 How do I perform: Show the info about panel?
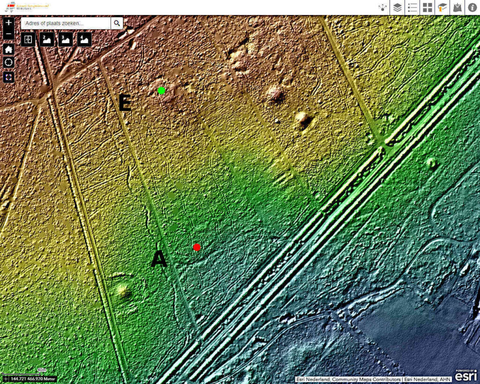click(472, 8)
